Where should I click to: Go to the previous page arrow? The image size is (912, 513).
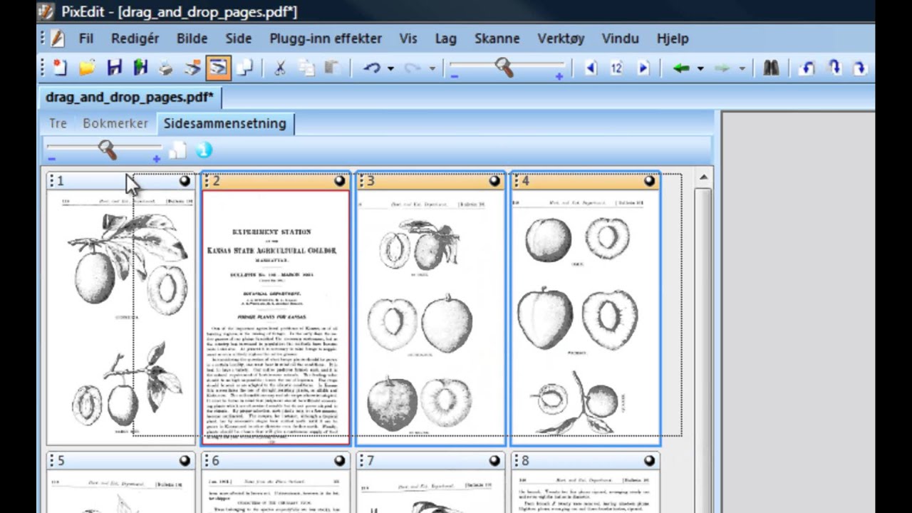[x=591, y=68]
